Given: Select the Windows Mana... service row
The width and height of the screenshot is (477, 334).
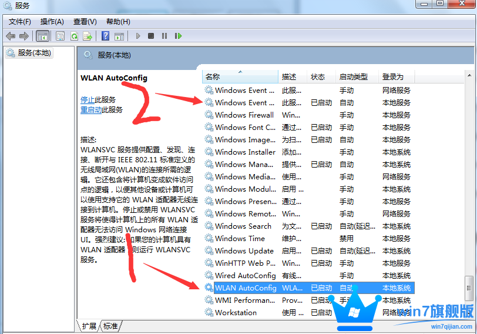Looking at the screenshot, I should (x=309, y=165).
